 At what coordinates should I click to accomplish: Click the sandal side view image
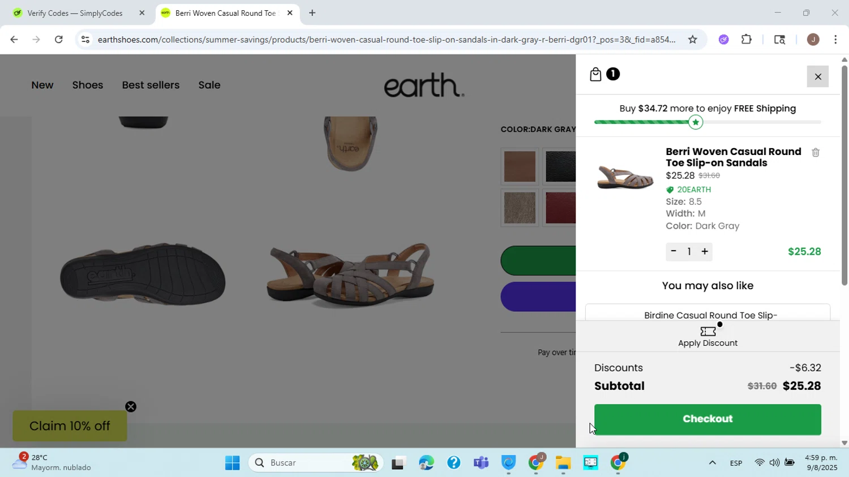point(350,276)
